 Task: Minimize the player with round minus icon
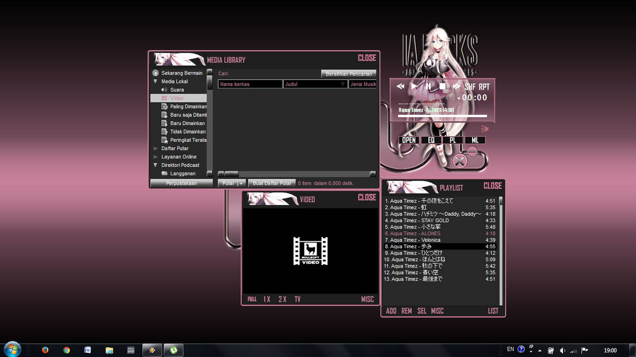point(472,152)
